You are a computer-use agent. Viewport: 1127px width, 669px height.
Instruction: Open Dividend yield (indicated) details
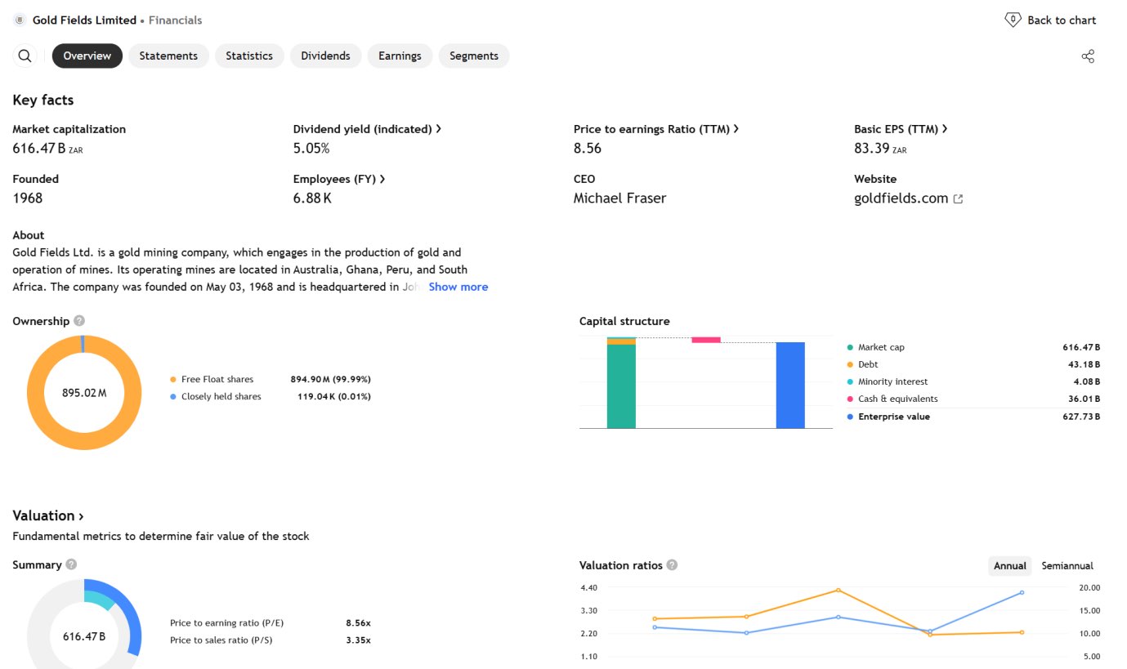coord(367,129)
